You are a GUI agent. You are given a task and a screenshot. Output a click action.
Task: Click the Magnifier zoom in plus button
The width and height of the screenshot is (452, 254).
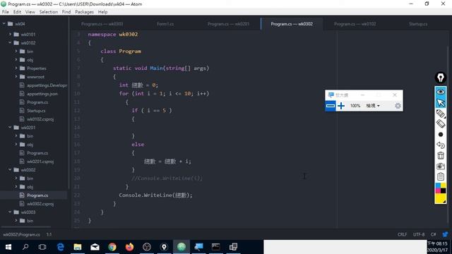tap(341, 106)
